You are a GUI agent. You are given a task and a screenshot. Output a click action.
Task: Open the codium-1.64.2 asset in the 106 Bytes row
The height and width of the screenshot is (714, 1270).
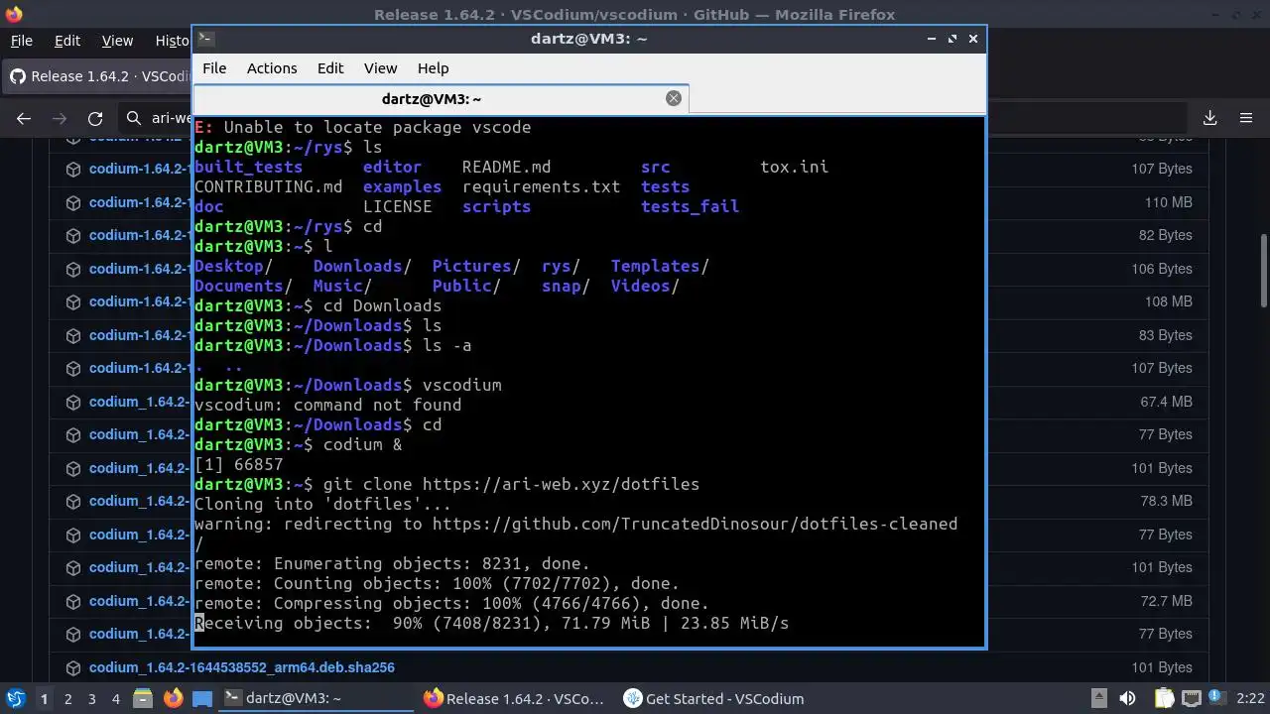[x=139, y=269]
